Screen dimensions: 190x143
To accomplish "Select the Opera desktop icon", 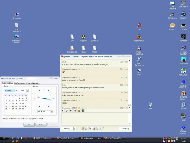I will [139, 27].
